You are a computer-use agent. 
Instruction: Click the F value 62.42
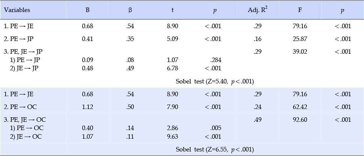300,107
